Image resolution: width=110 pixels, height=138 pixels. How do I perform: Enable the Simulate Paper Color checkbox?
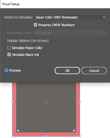[x=9, y=48]
